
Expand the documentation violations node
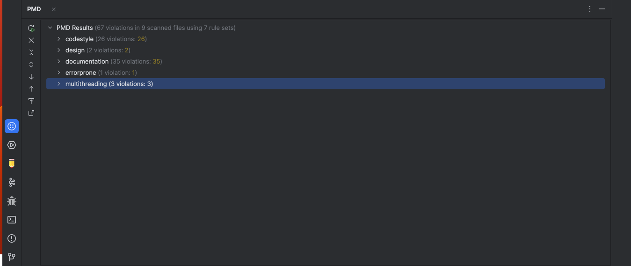click(x=59, y=61)
